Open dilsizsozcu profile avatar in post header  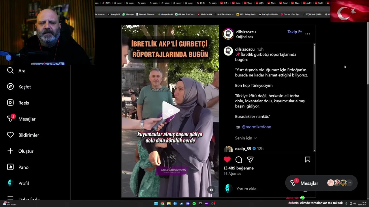(228, 34)
